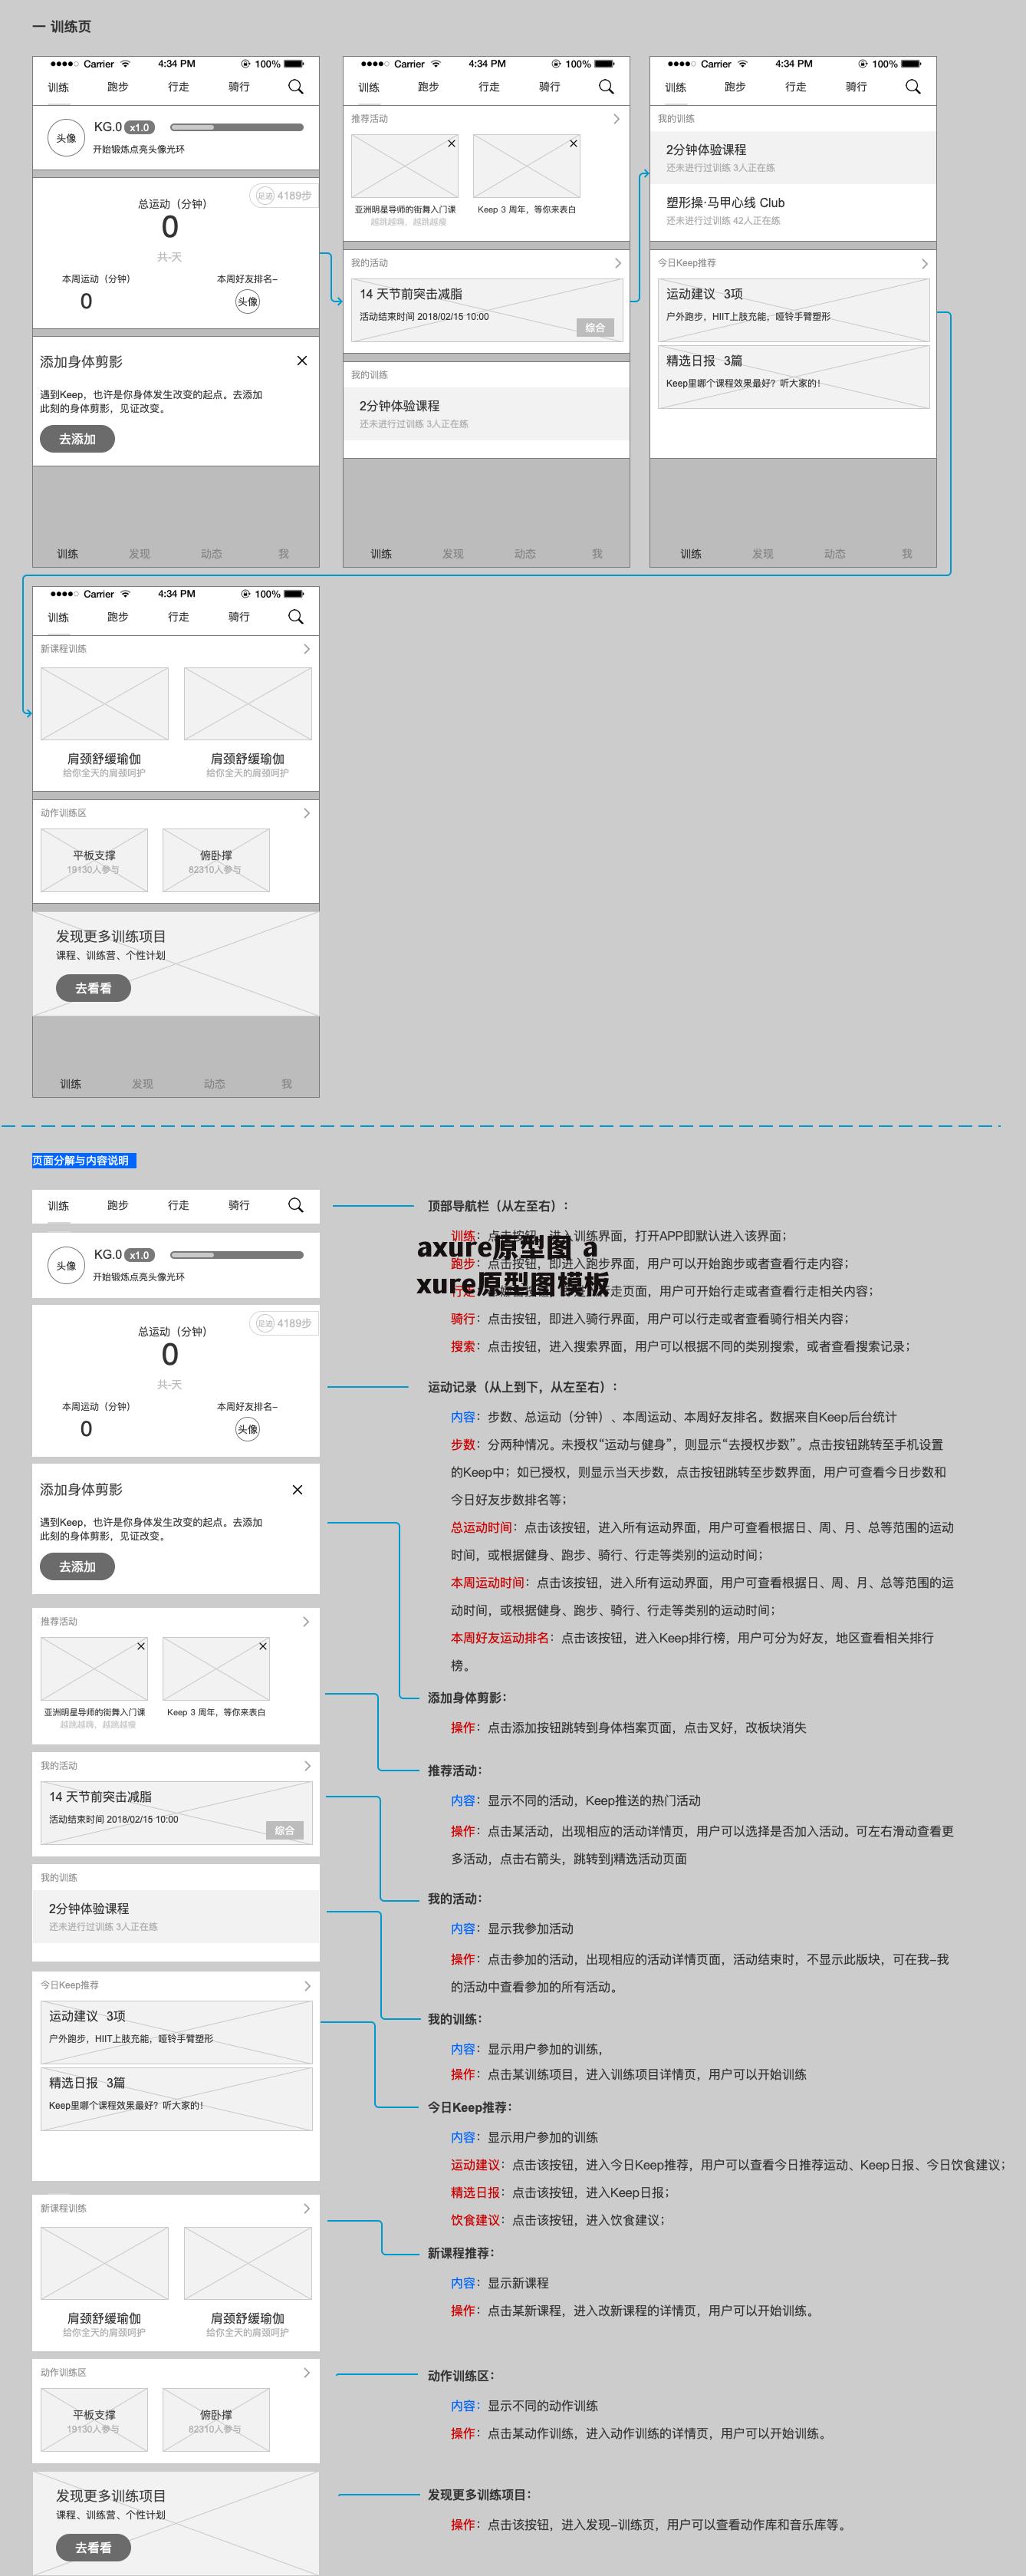Screen dimensions: 1026x2576
Task: Dismiss Keep 3 周年 thumbnail in 页面分解 section
Action: click(263, 1646)
